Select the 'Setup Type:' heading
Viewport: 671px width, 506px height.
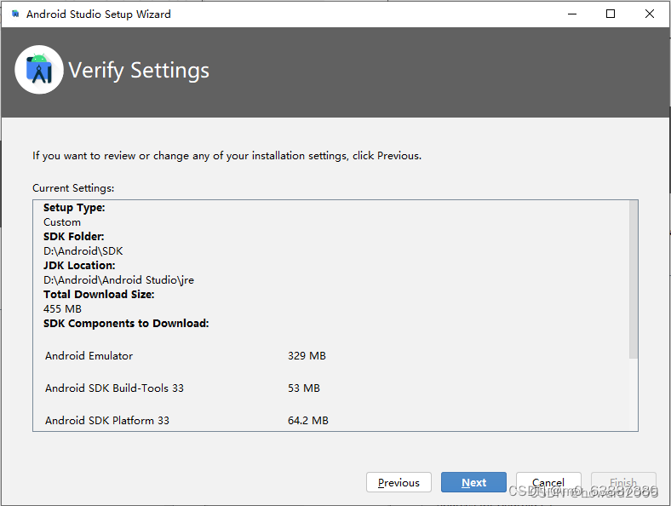coord(74,208)
